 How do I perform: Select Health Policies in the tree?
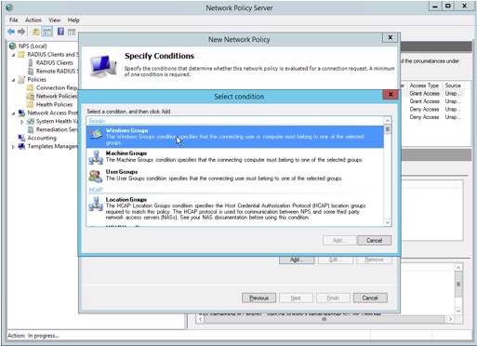click(x=54, y=105)
